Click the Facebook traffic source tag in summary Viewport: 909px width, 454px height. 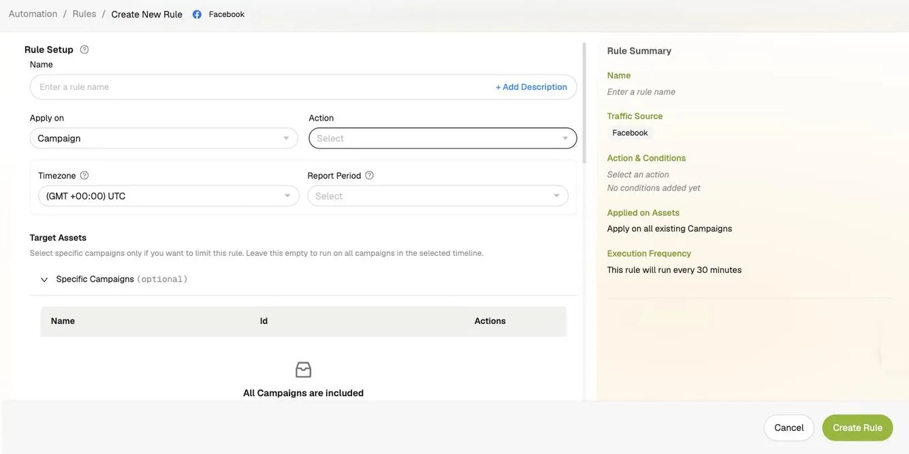click(630, 133)
